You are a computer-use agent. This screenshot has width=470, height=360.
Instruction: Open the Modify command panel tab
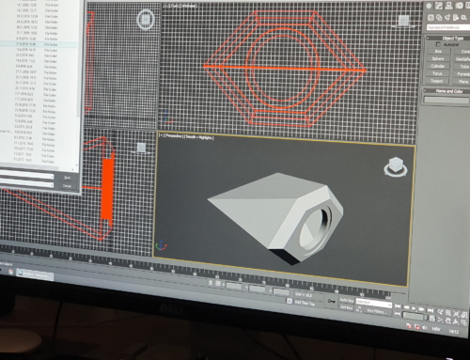click(439, 6)
